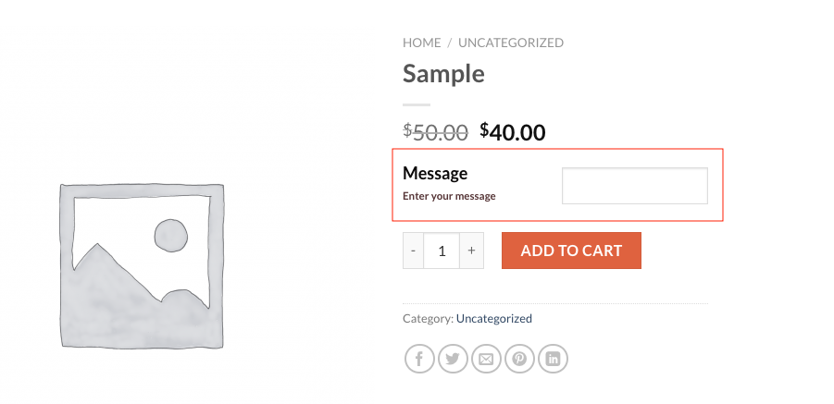
Task: Click the Message field label
Action: tap(435, 173)
